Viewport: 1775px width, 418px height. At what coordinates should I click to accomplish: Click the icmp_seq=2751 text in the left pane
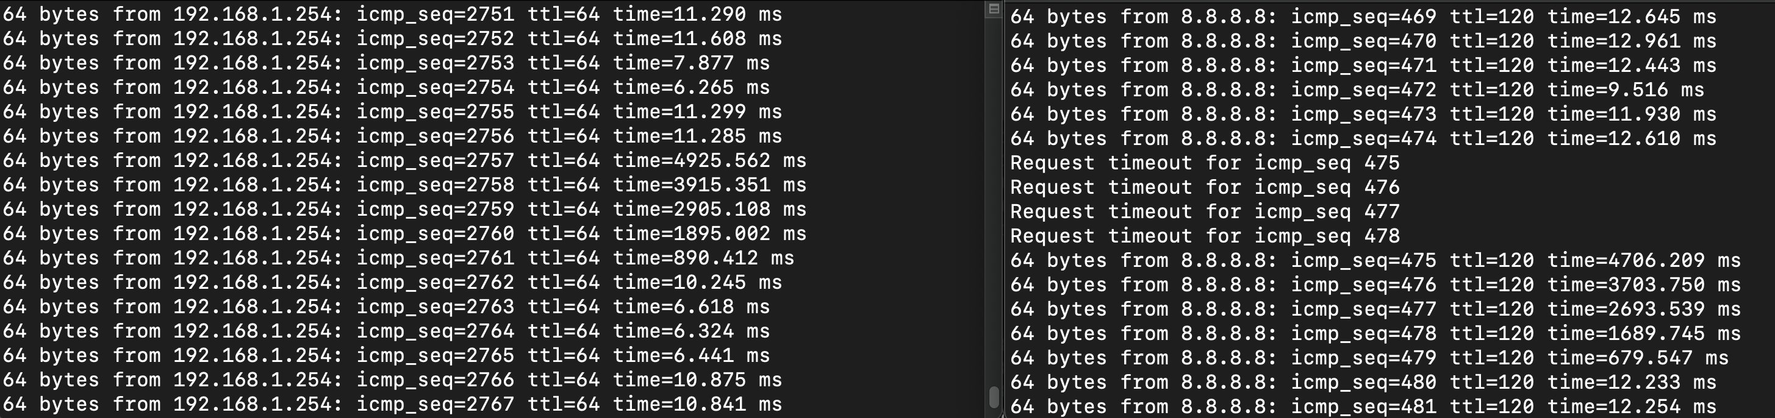pyautogui.click(x=435, y=14)
